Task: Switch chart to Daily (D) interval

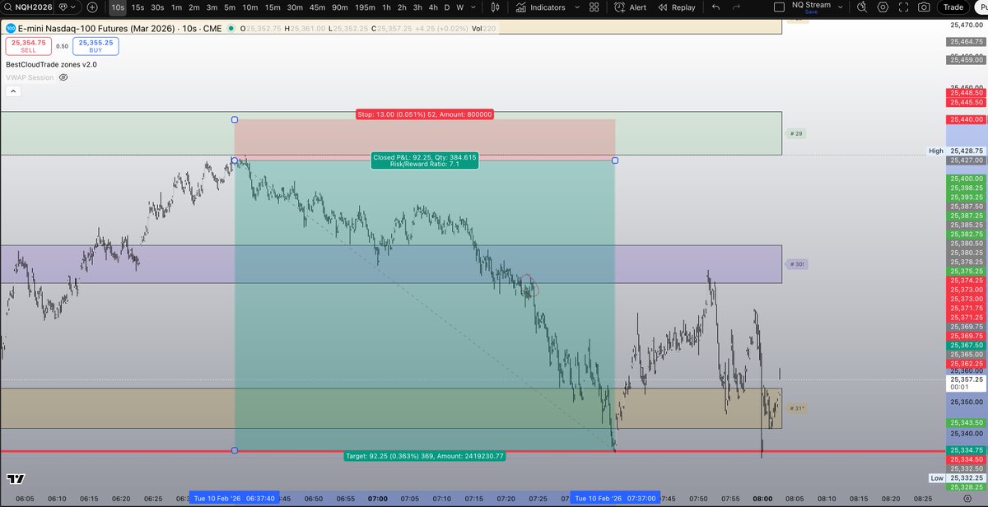Action: pyautogui.click(x=447, y=7)
